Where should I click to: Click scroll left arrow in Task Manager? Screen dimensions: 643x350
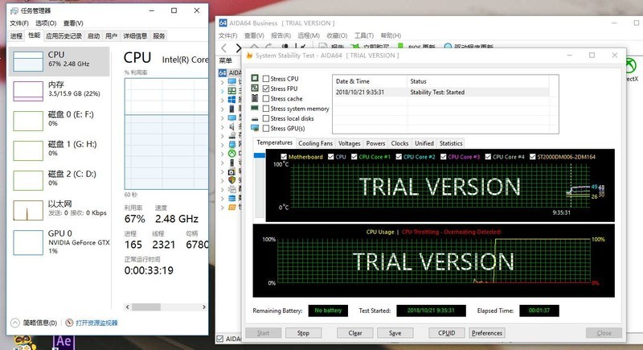click(x=128, y=307)
